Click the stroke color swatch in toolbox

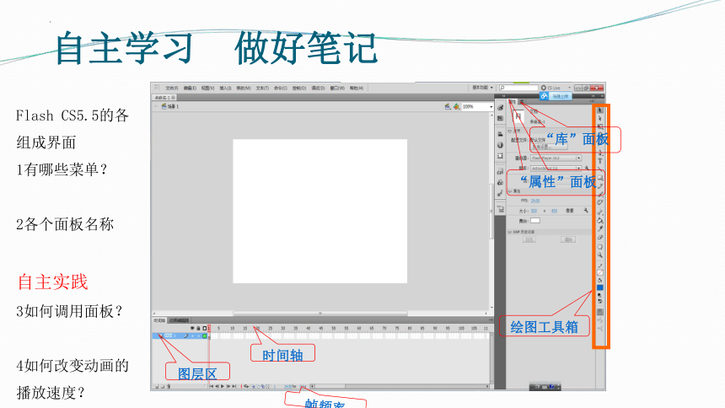pyautogui.click(x=599, y=273)
